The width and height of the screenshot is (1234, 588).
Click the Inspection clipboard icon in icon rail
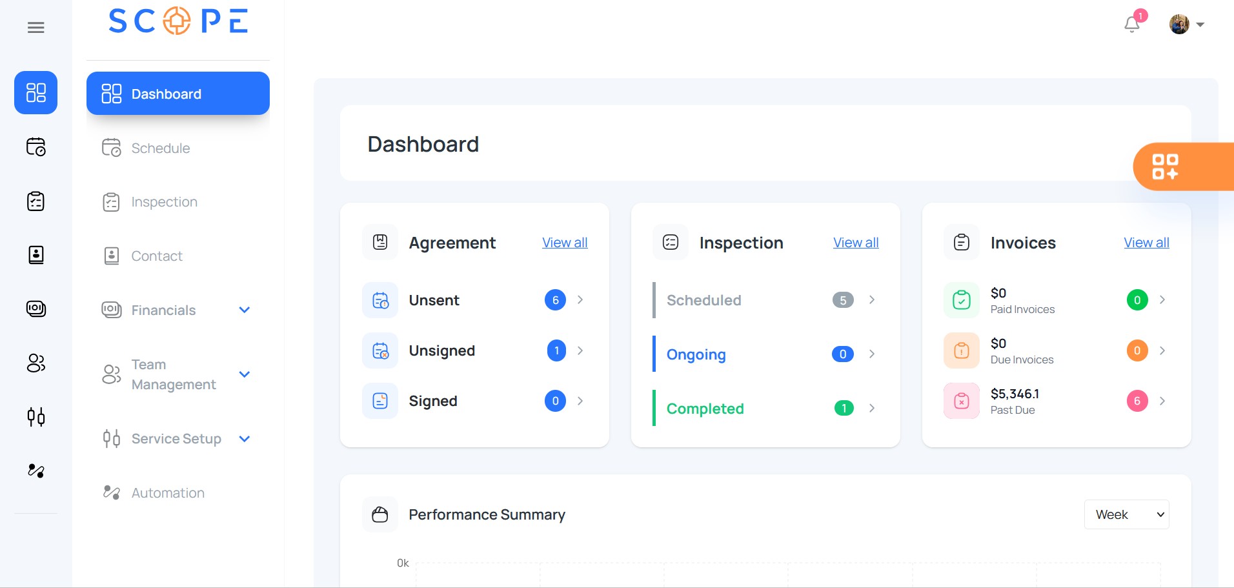pyautogui.click(x=36, y=201)
